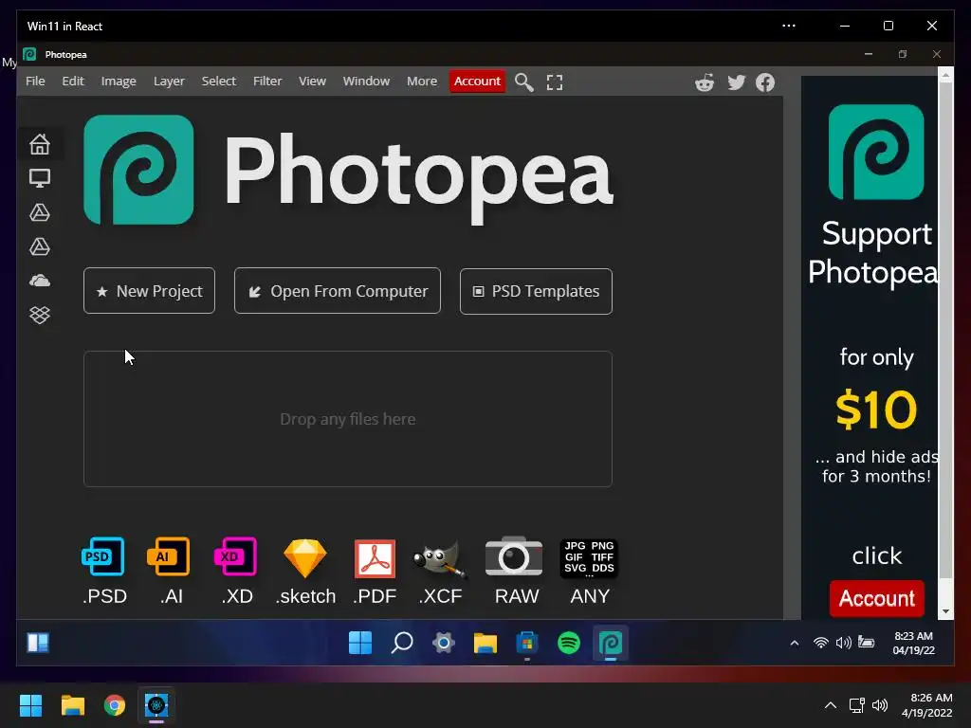The image size is (971, 728).
Task: Open the Facebook icon link
Action: coord(765,82)
